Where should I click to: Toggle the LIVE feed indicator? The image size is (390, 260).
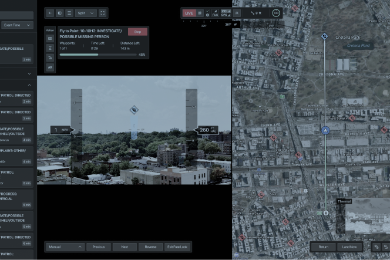coord(189,12)
